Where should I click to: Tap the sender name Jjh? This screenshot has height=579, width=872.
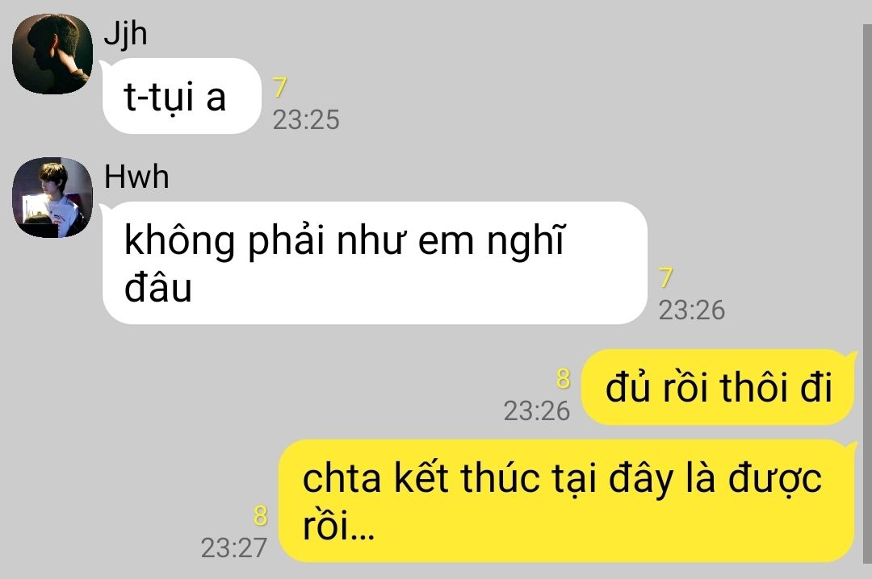[x=126, y=35]
